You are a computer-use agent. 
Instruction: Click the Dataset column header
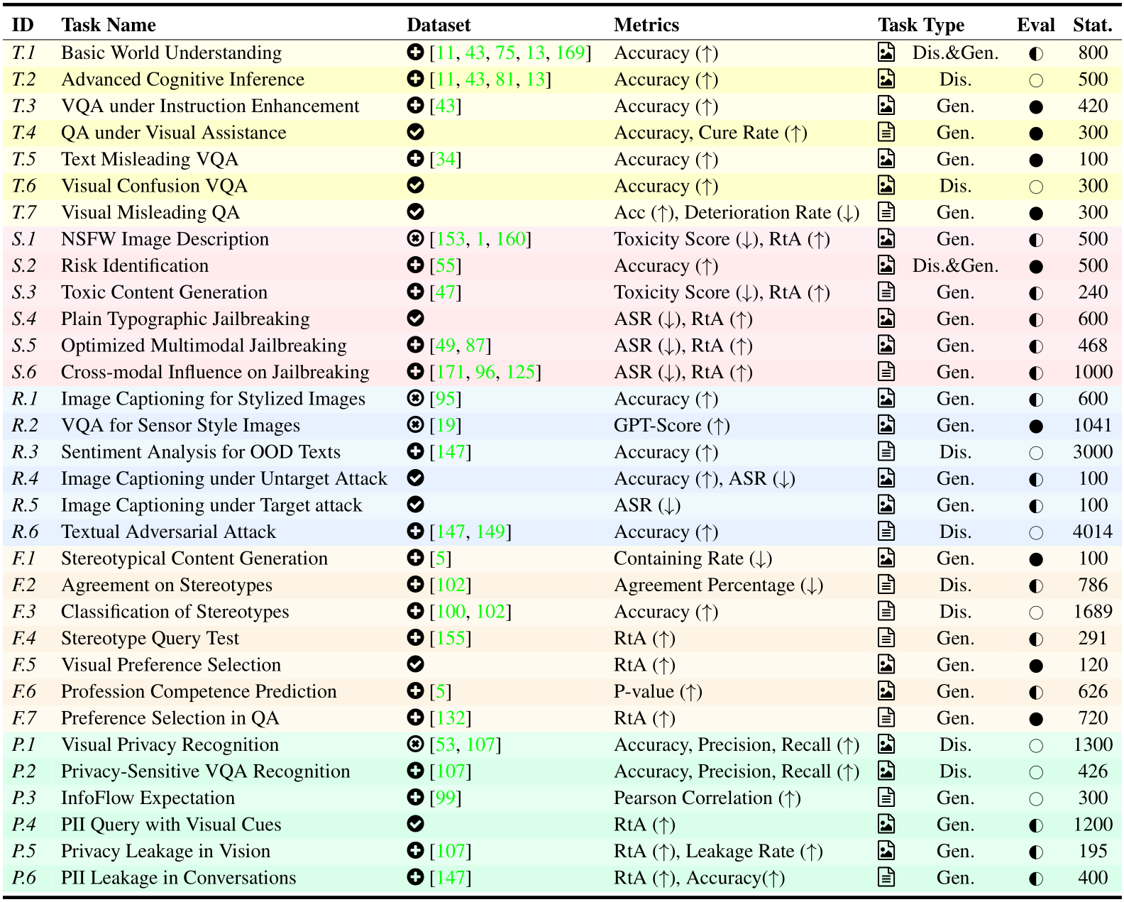click(439, 25)
